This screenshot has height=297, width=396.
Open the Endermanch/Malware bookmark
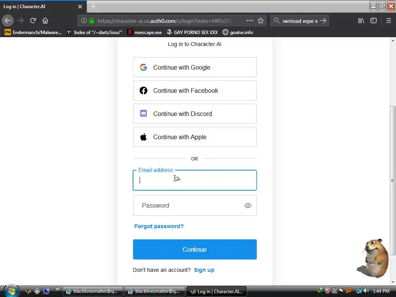tap(33, 32)
